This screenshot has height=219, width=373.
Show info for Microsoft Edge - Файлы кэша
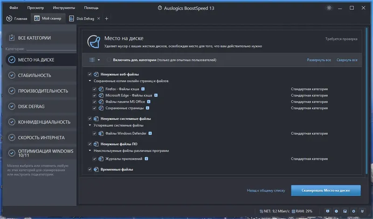156,95
